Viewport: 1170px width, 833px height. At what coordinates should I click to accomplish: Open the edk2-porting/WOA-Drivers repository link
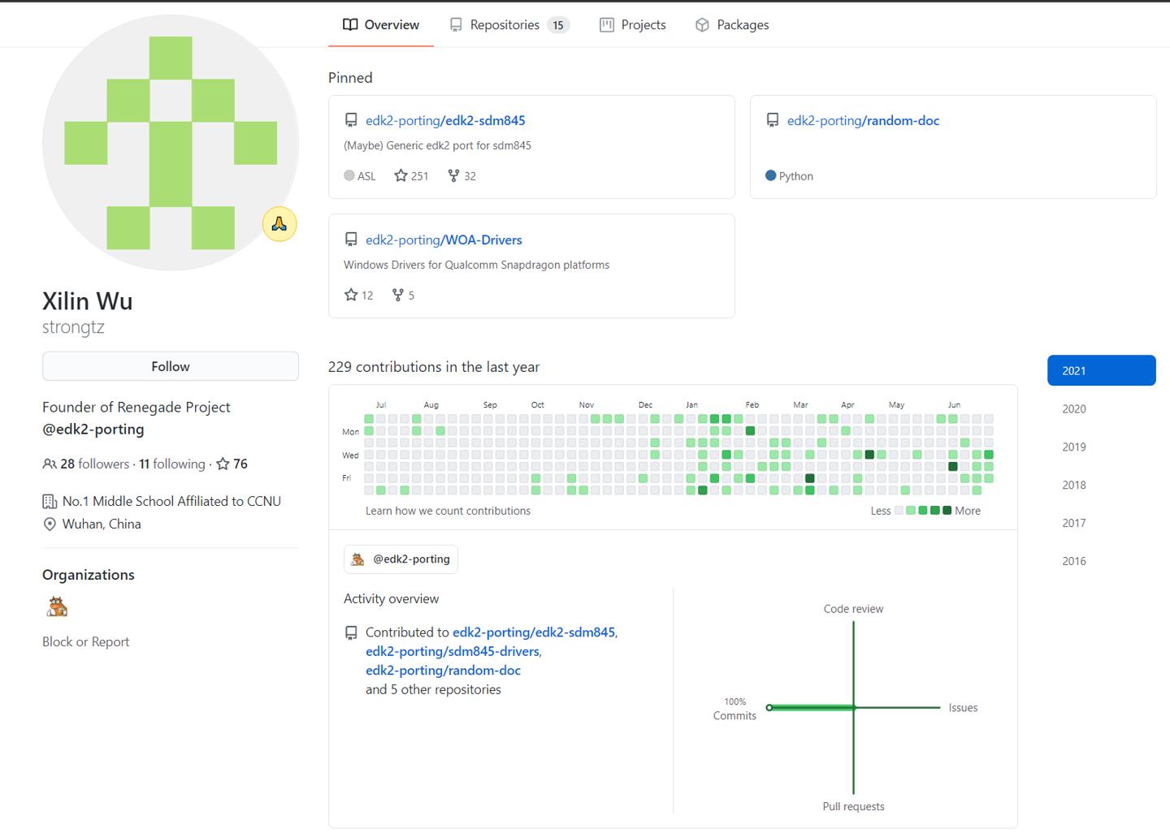click(444, 240)
